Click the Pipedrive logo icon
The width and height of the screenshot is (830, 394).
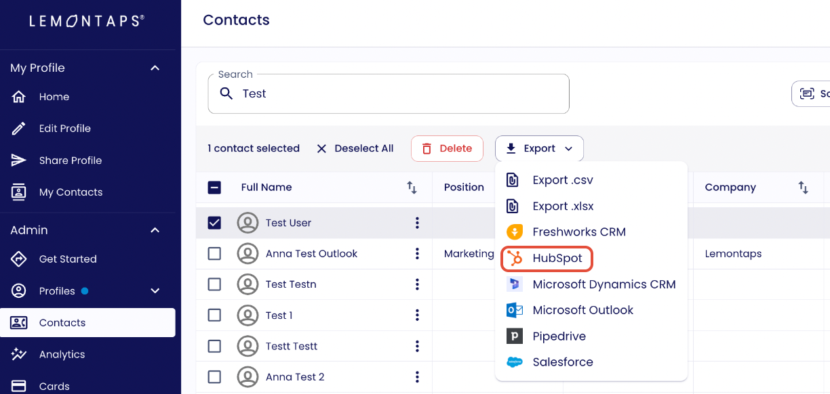(x=515, y=336)
